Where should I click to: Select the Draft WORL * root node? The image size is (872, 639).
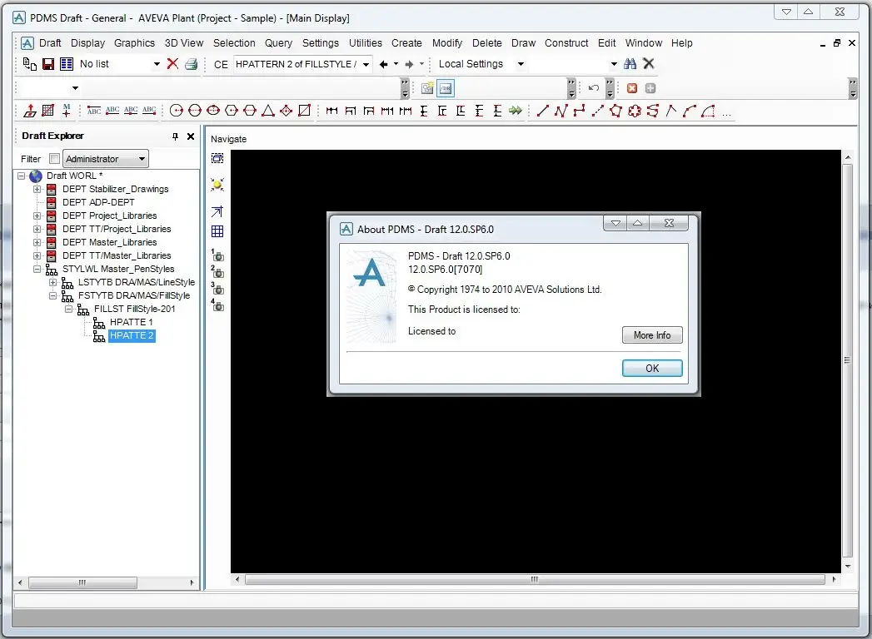[x=74, y=176]
